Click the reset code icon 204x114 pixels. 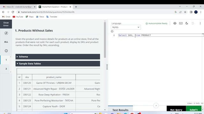click(x=193, y=23)
